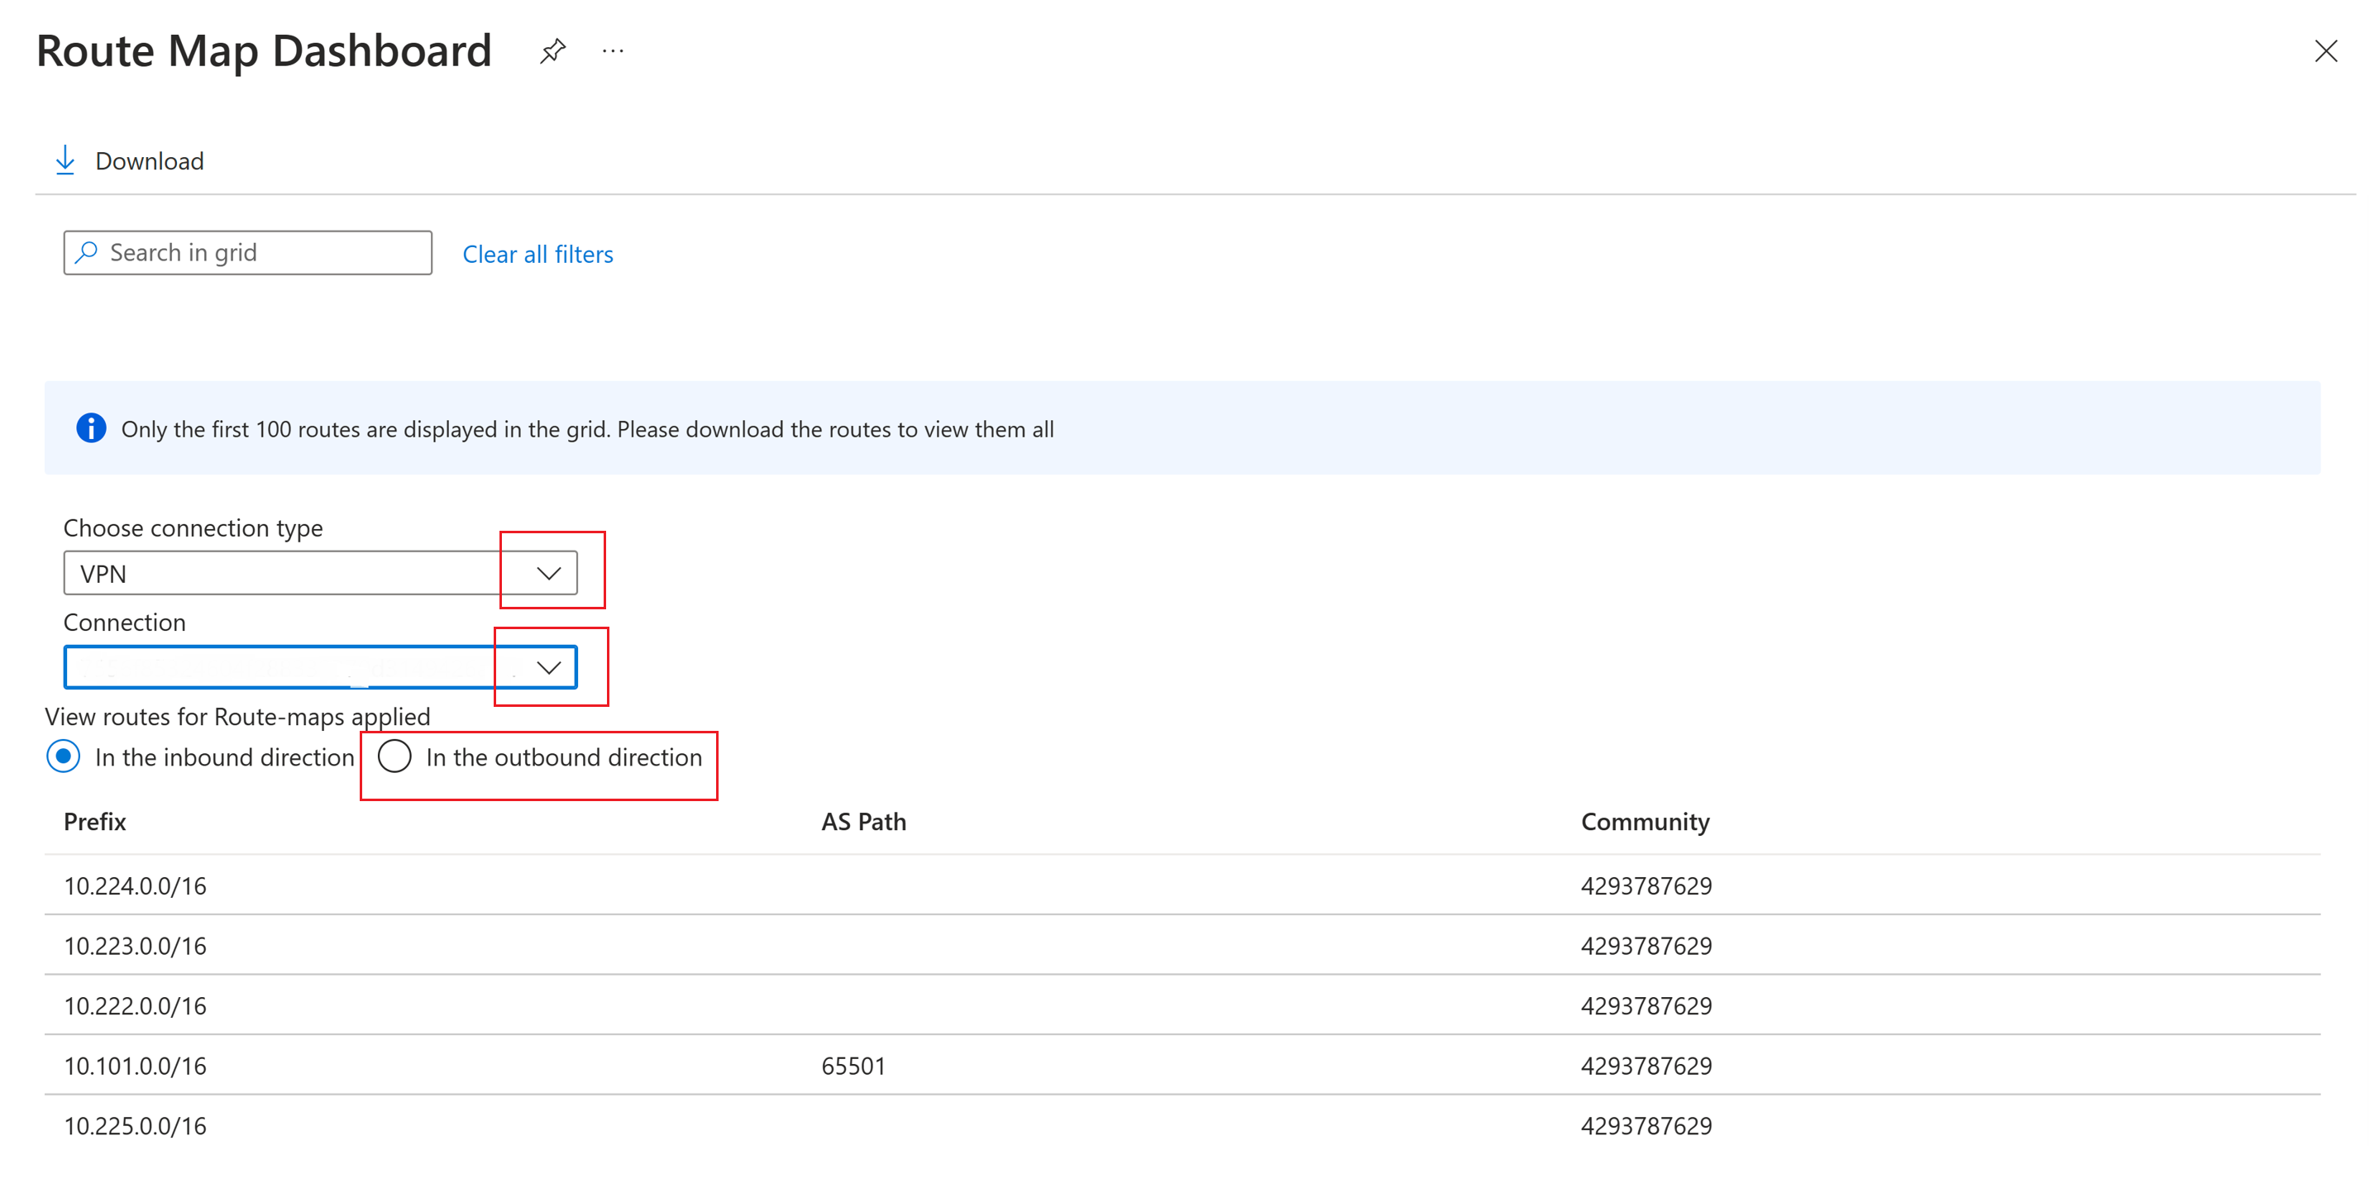Click the Choose connection type label

coord(193,527)
